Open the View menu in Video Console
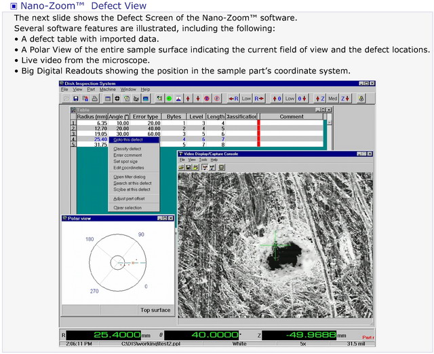Screen dimensions: 434x354 click(192, 160)
